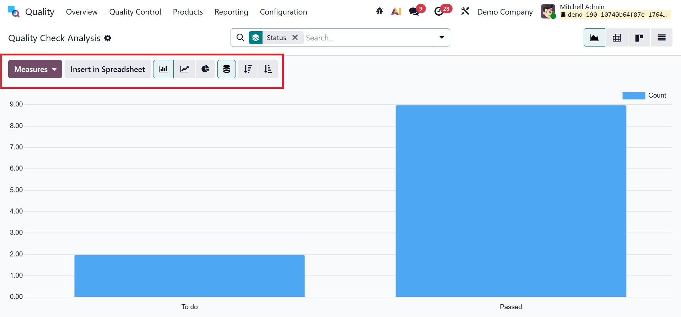Open the Quality app home icon

click(13, 12)
